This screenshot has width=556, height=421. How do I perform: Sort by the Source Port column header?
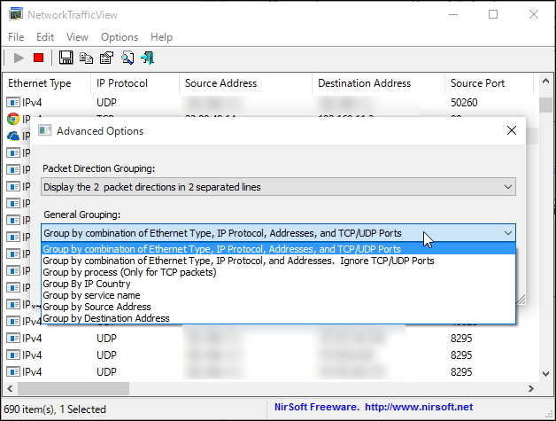tap(489, 83)
